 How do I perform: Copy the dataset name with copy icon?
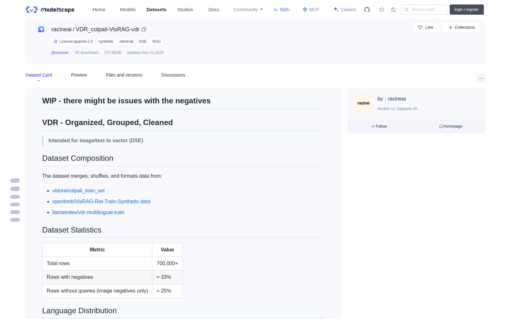click(x=144, y=29)
